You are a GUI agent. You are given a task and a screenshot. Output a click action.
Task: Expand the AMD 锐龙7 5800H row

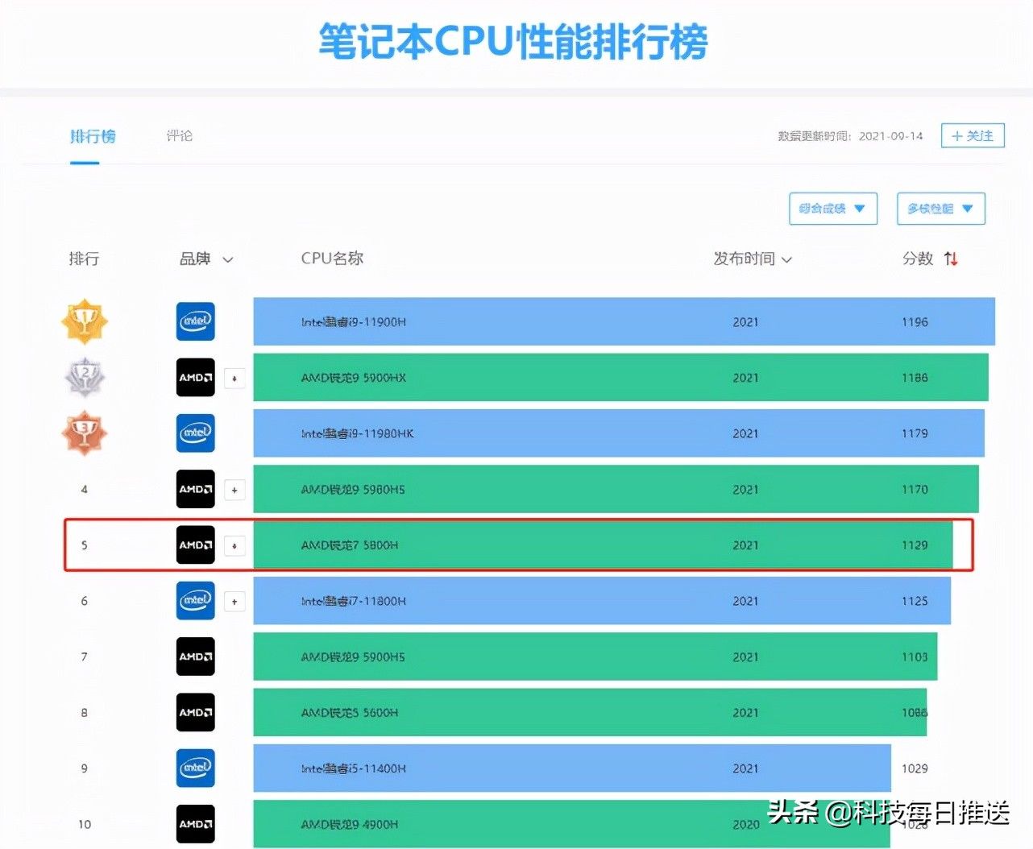(x=234, y=545)
